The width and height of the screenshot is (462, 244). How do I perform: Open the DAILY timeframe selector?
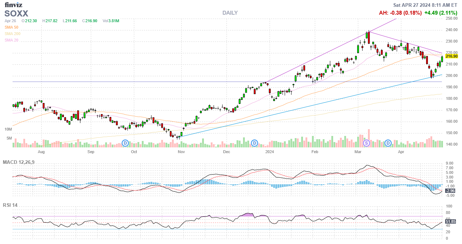click(230, 13)
